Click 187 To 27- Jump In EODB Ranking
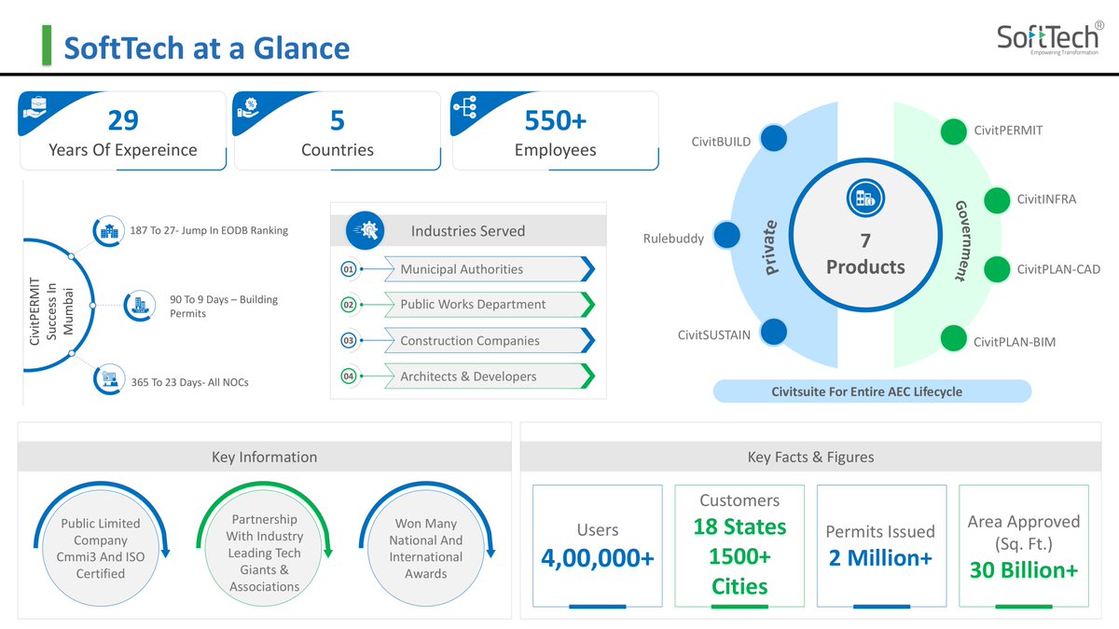Screen dimensions: 1119x629 coord(210,230)
